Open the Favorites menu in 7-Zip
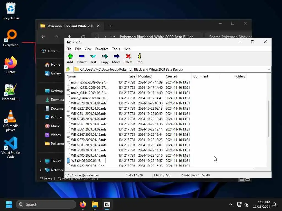 coord(102,49)
